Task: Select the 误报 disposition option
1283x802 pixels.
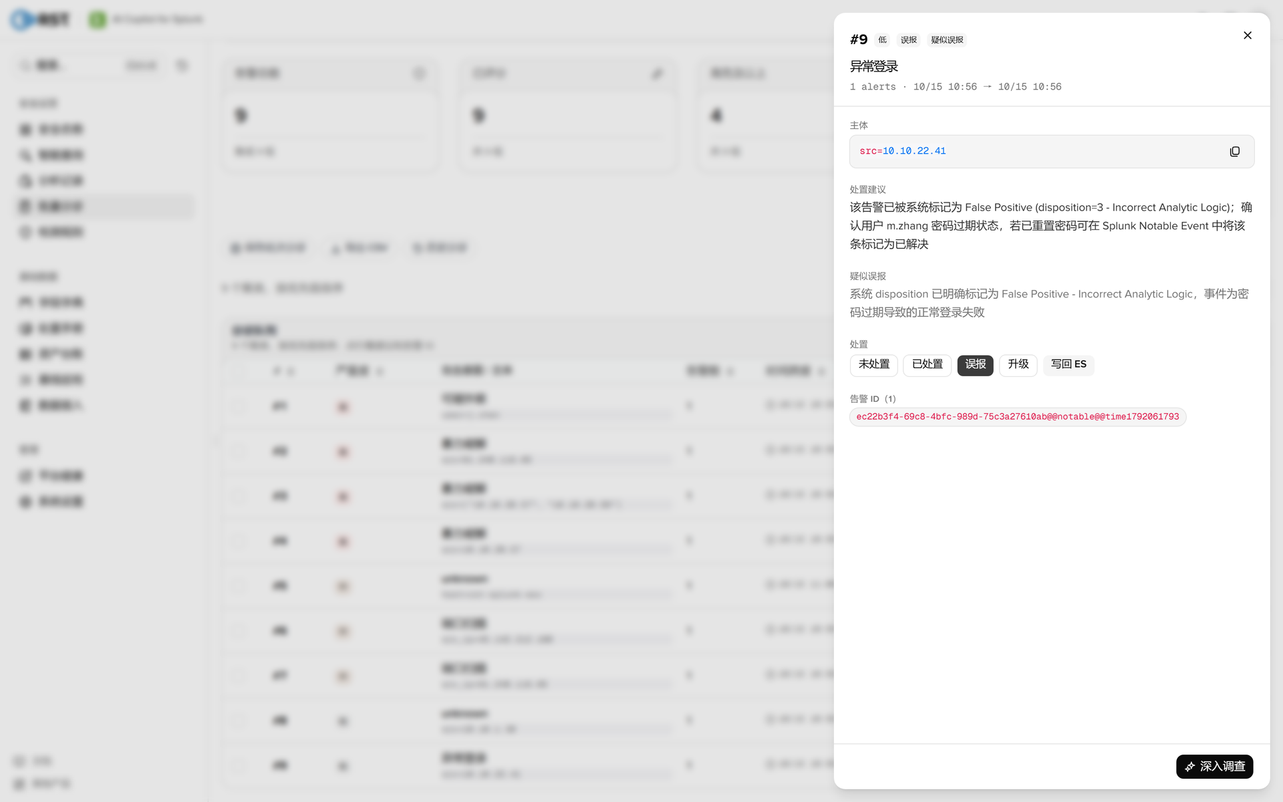Action: (975, 365)
